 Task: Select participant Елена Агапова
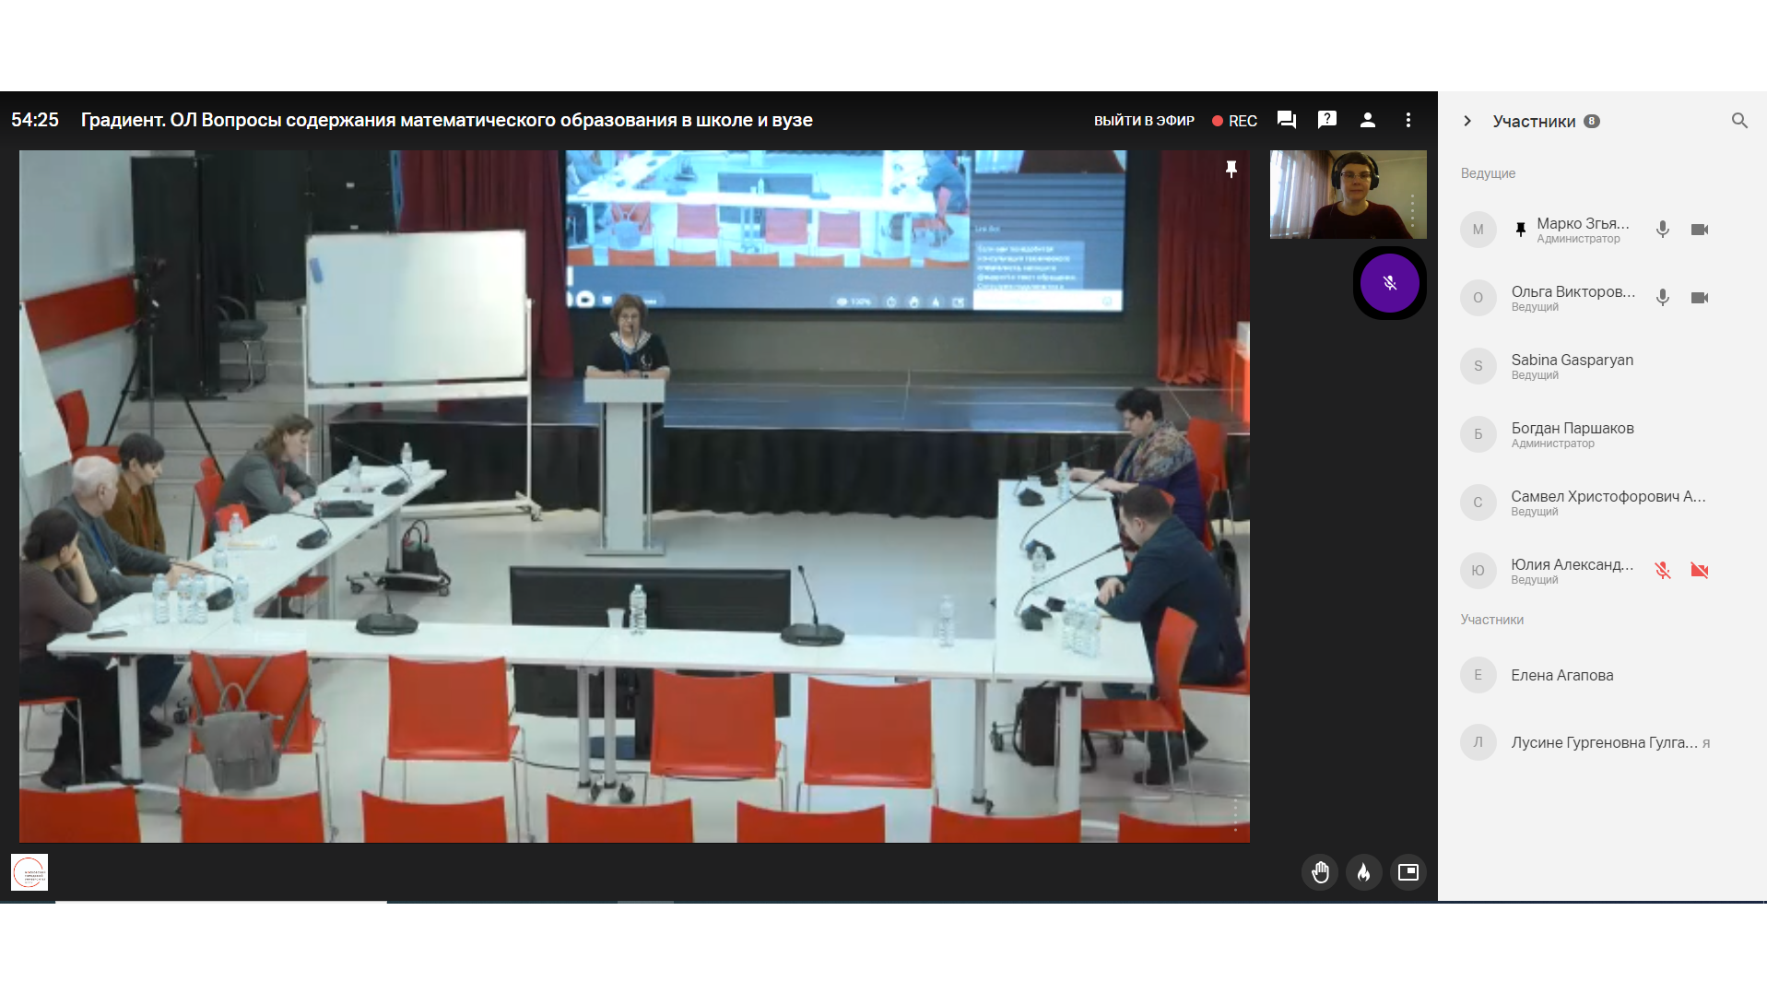(x=1561, y=675)
